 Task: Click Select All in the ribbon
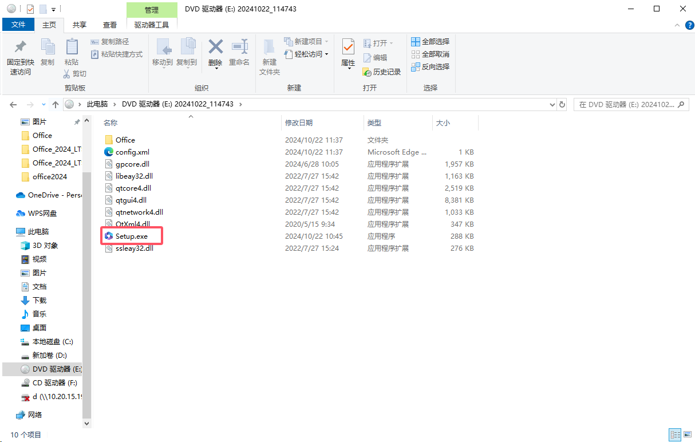(x=430, y=42)
